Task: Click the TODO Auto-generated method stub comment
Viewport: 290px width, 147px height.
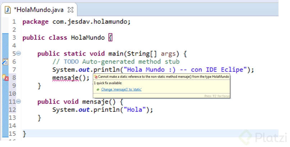Action: (116, 62)
